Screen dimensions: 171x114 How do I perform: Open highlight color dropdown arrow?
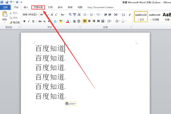[x=64, y=21]
